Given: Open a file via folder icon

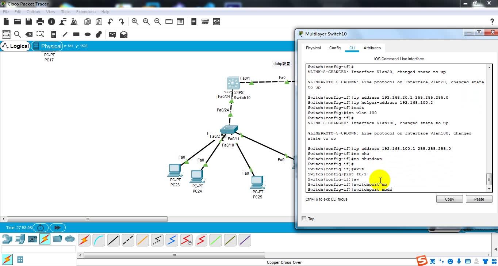Looking at the screenshot, I should 17,22.
